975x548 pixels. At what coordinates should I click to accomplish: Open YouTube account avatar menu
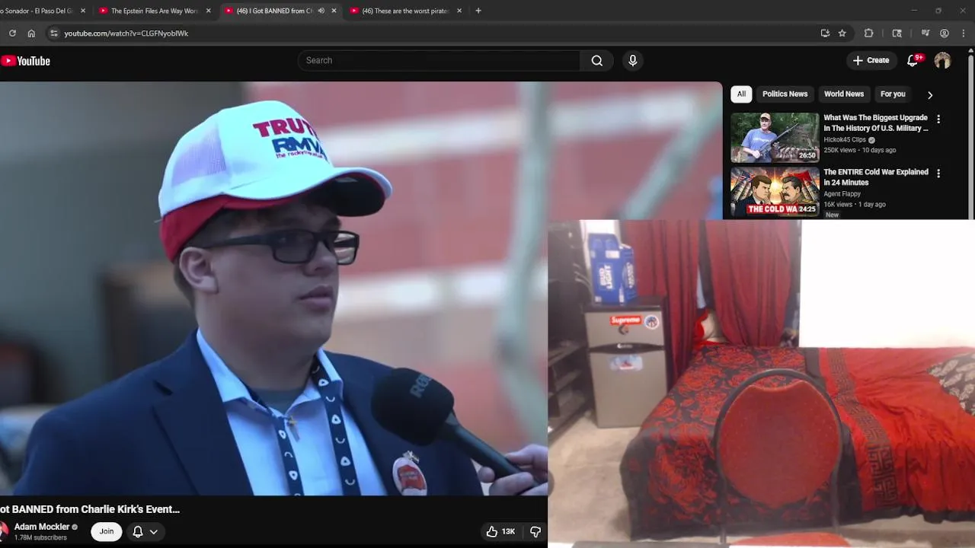tap(943, 61)
